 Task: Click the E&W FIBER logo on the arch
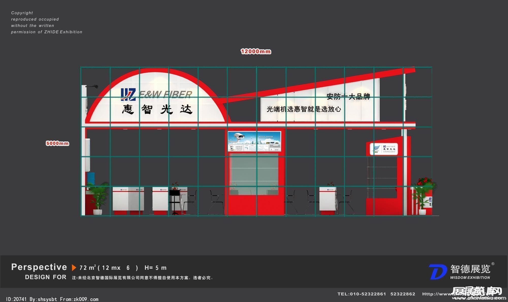pyautogui.click(x=156, y=94)
